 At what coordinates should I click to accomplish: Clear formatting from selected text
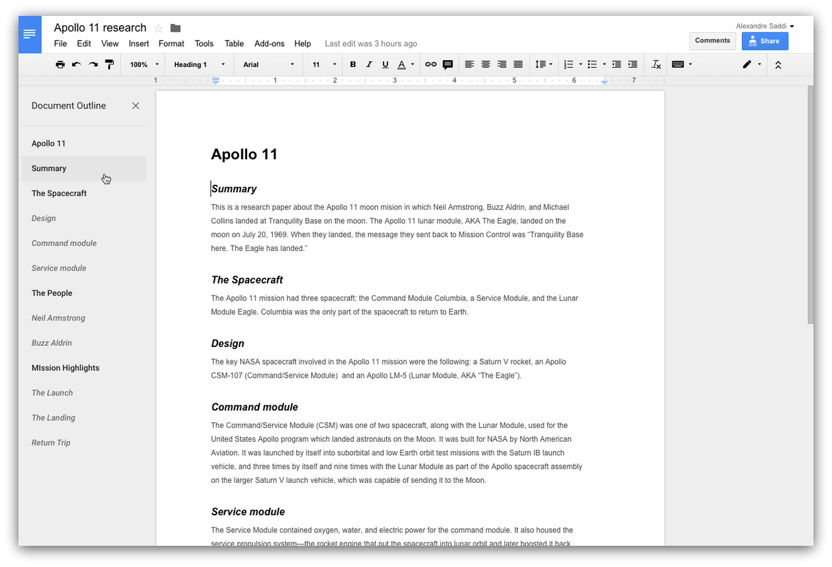tap(656, 64)
